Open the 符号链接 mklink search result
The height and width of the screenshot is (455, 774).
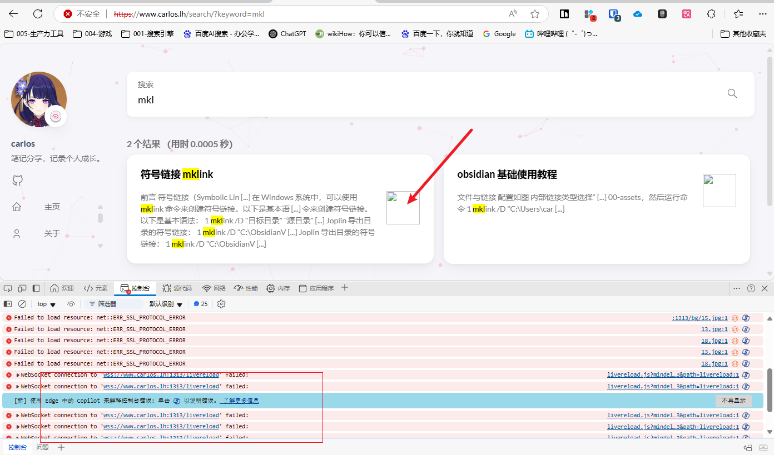pos(177,174)
